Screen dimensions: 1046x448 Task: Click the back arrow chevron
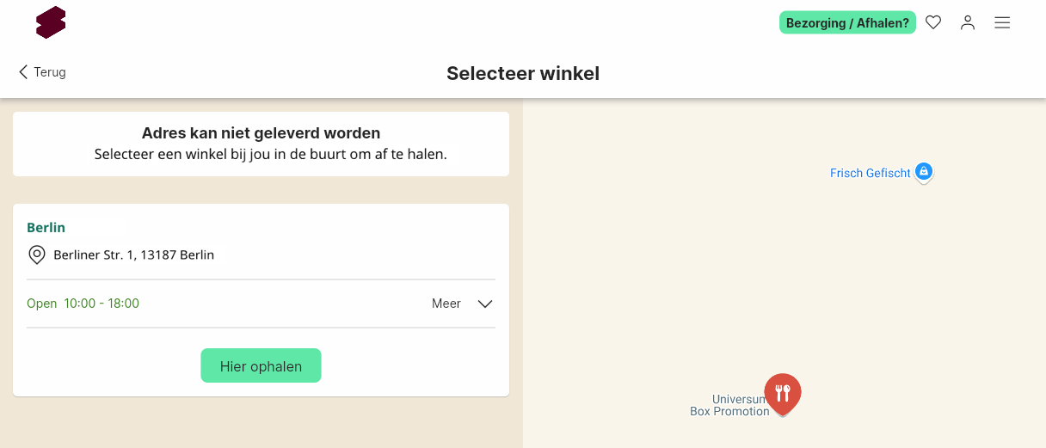coord(23,72)
